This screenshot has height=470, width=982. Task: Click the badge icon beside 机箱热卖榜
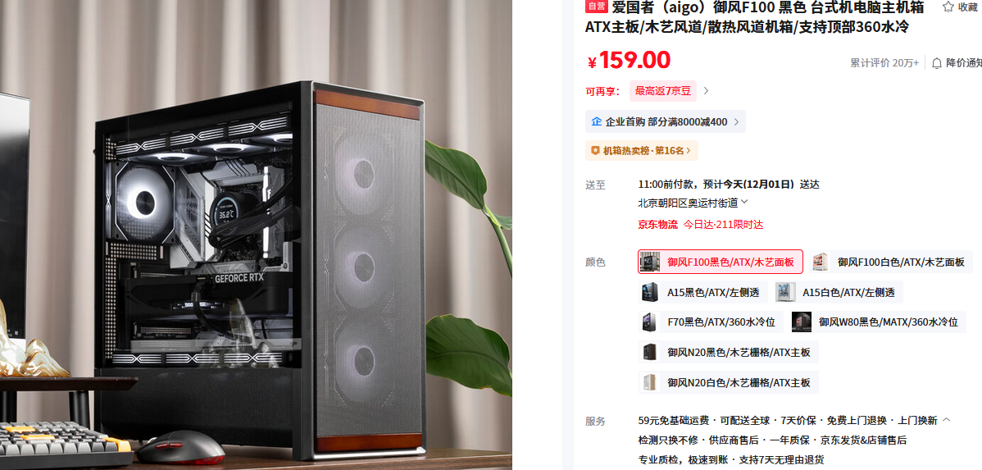pyautogui.click(x=596, y=150)
